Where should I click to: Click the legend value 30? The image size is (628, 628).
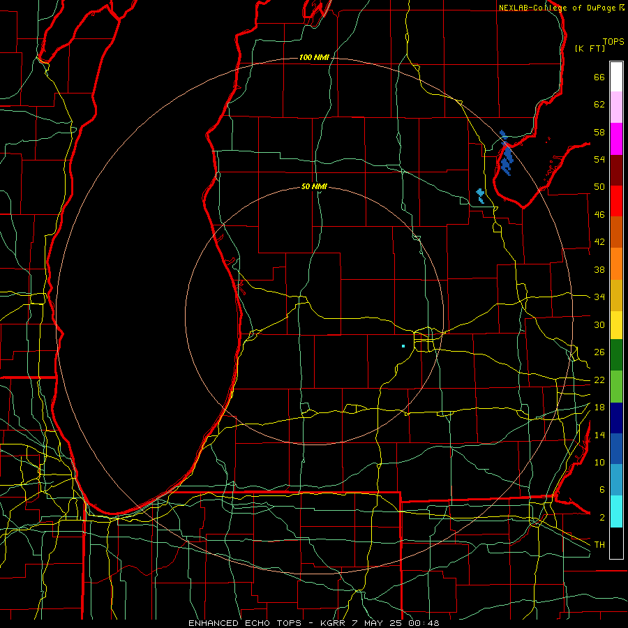point(599,324)
